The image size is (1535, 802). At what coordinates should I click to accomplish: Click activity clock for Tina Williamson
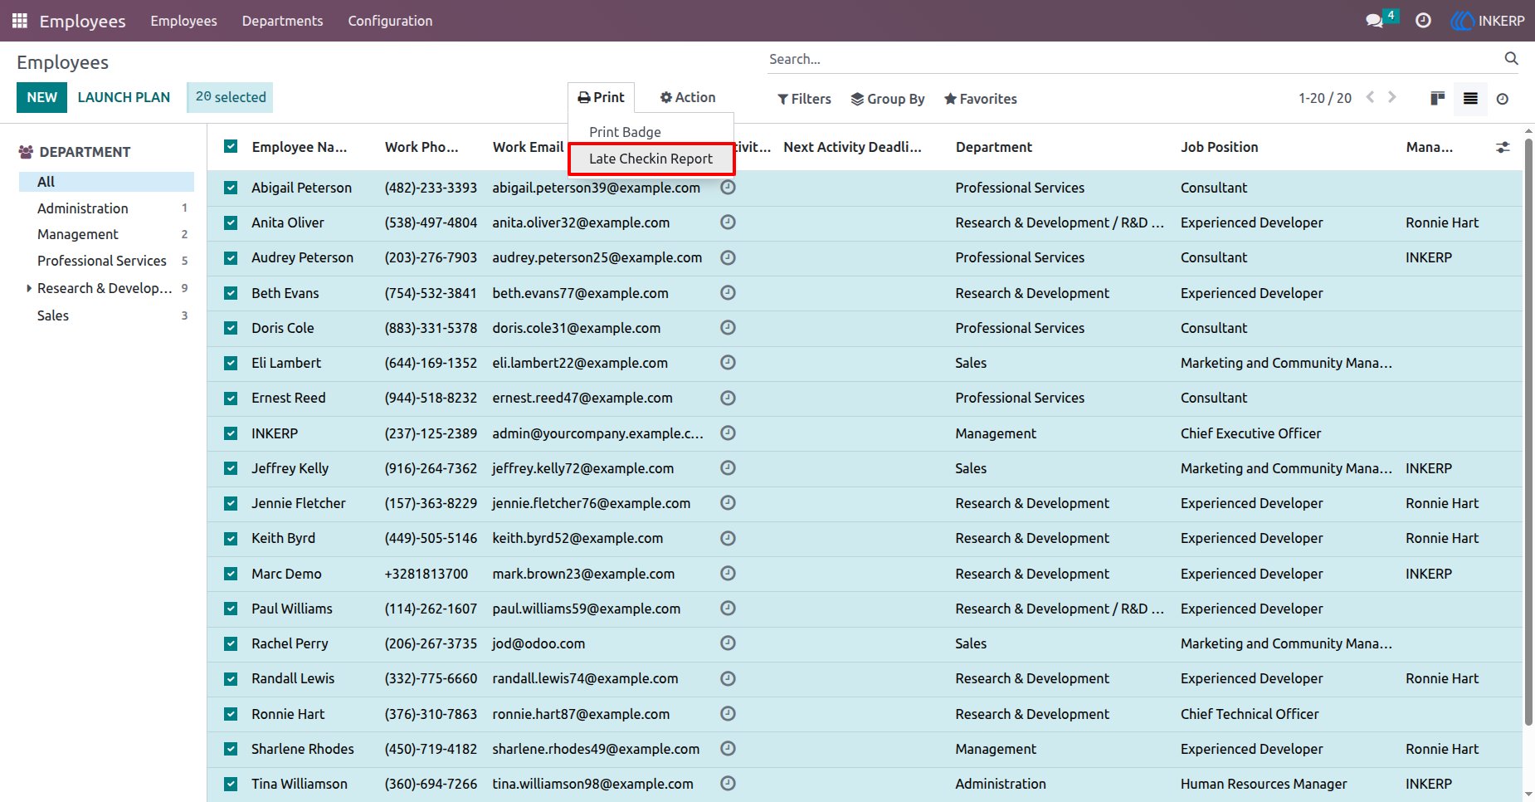click(728, 783)
